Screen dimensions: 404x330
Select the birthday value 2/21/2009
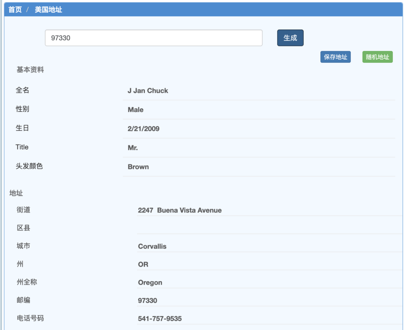pyautogui.click(x=144, y=129)
